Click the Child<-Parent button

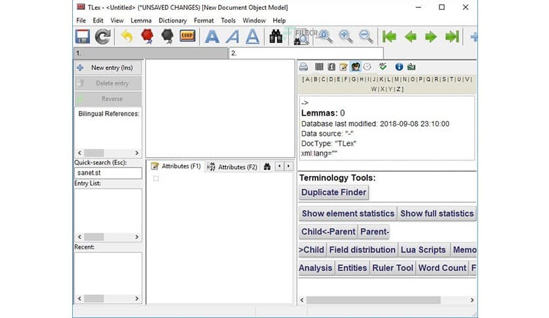(328, 231)
